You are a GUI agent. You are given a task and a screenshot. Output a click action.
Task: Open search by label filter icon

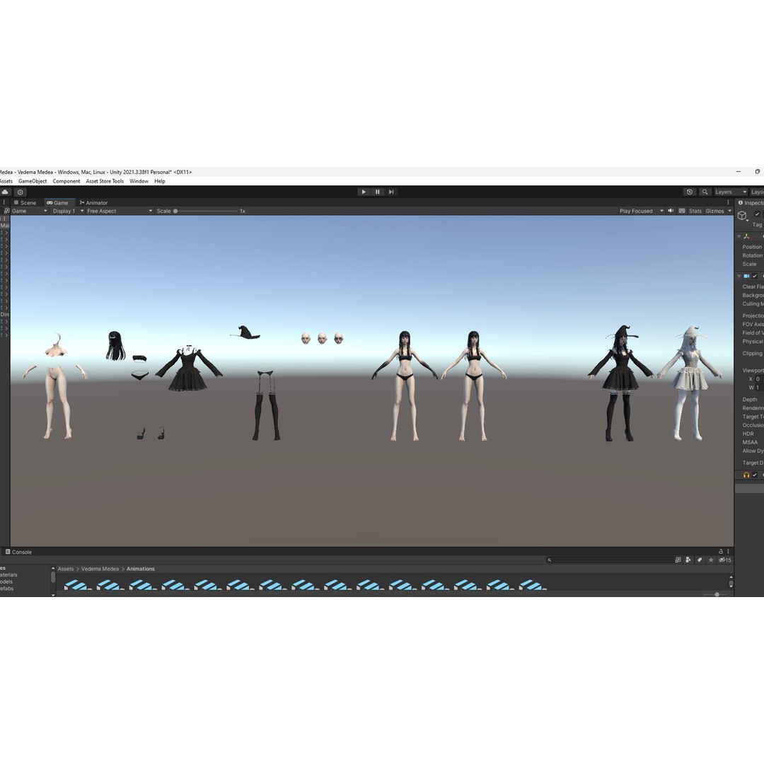[700, 560]
